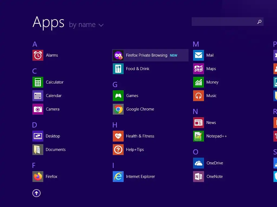Open the 'by name' sort dropdown
The width and height of the screenshot is (277, 207).
[x=86, y=25]
